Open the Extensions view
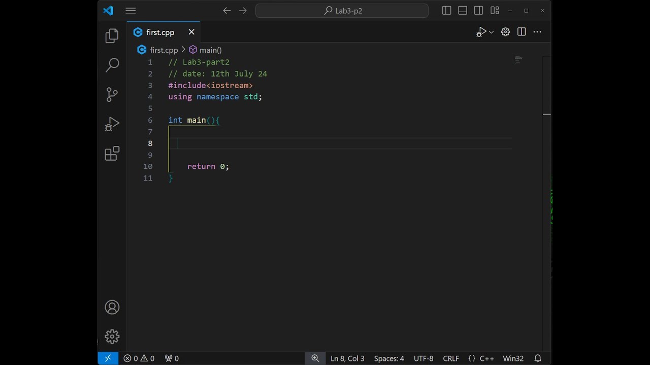Viewport: 650px width, 365px height. click(112, 153)
